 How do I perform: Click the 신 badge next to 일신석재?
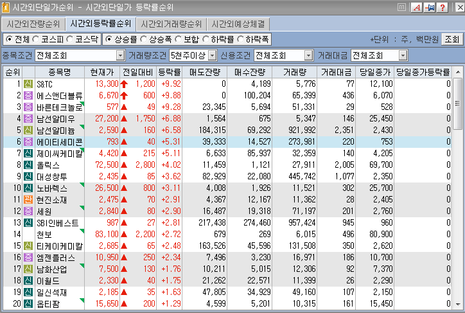[28, 292]
